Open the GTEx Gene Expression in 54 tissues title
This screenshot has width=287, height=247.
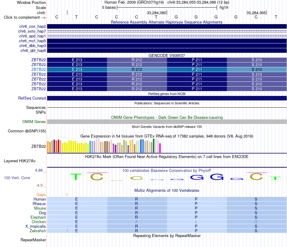tap(167, 136)
